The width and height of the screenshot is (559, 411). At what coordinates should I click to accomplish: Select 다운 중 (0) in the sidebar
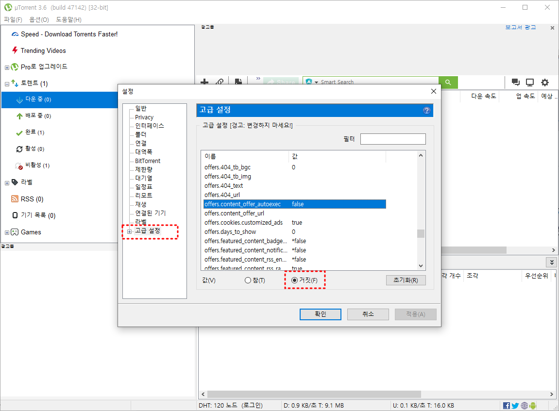coord(38,99)
